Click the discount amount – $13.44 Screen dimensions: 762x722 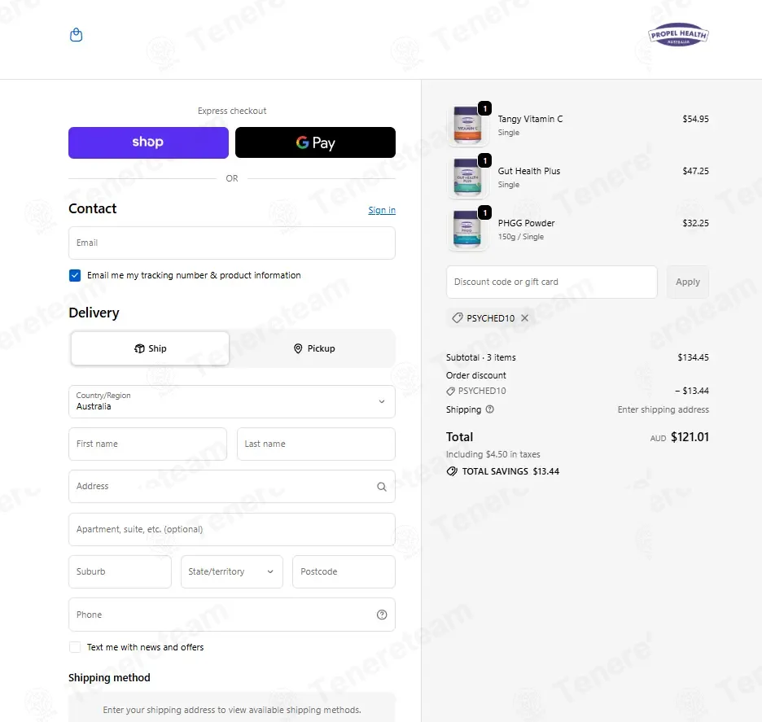(691, 391)
